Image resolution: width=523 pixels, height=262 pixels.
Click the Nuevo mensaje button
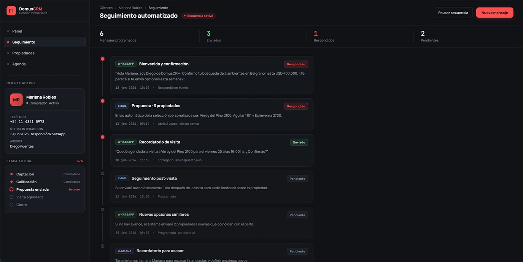pyautogui.click(x=494, y=13)
